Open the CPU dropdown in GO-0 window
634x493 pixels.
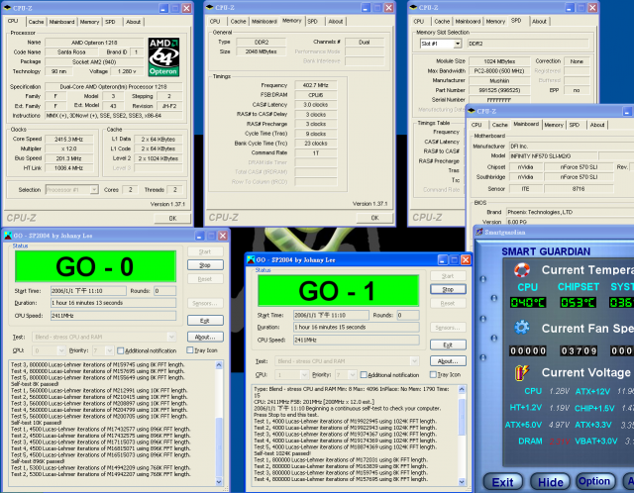[x=61, y=350]
